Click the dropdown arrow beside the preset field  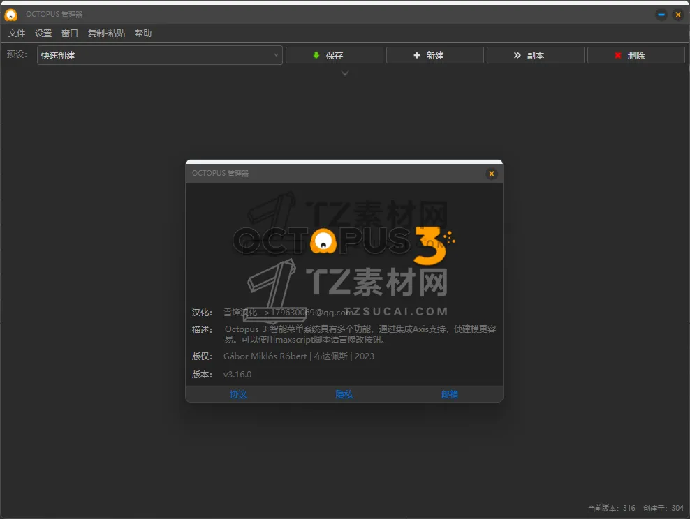tap(277, 54)
